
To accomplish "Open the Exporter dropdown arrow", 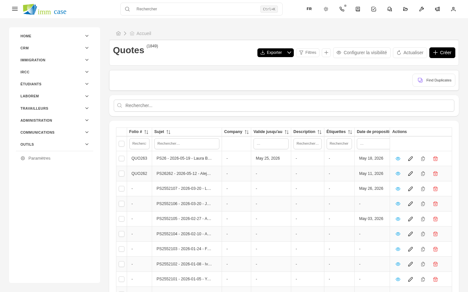I will point(289,53).
